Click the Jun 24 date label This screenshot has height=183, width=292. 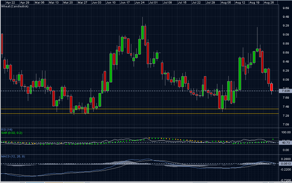[x=140, y=3]
